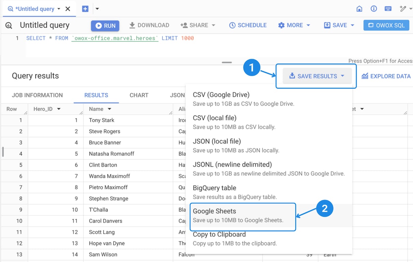Screen dimensions: 413x262
Task: Run the query with RUN button
Action: click(x=105, y=26)
